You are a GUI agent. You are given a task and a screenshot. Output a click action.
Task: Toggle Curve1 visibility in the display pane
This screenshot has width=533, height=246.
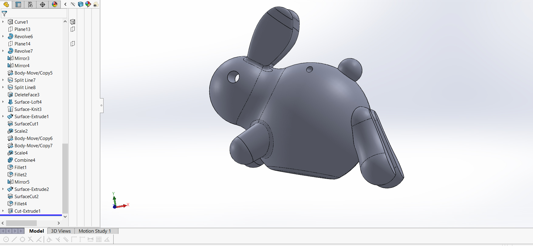(x=73, y=22)
